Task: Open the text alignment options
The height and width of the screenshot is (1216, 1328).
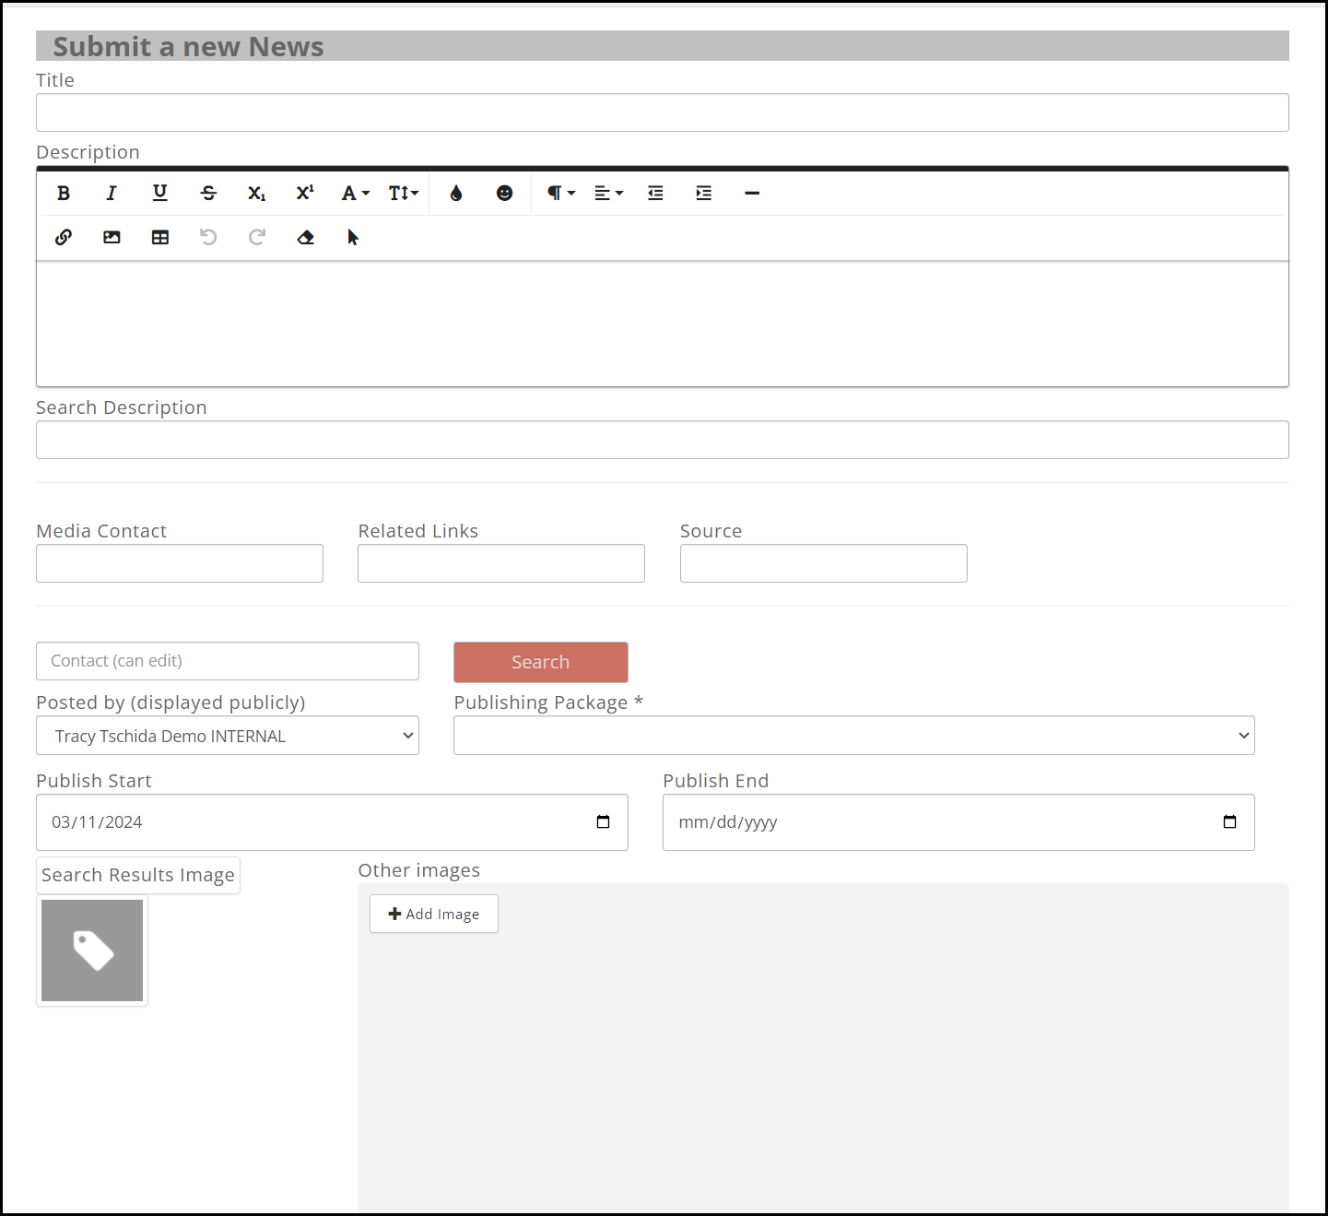Action: click(x=608, y=193)
